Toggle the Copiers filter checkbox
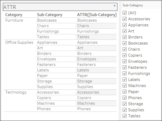This screenshot has height=121, width=162. pos(124,55)
